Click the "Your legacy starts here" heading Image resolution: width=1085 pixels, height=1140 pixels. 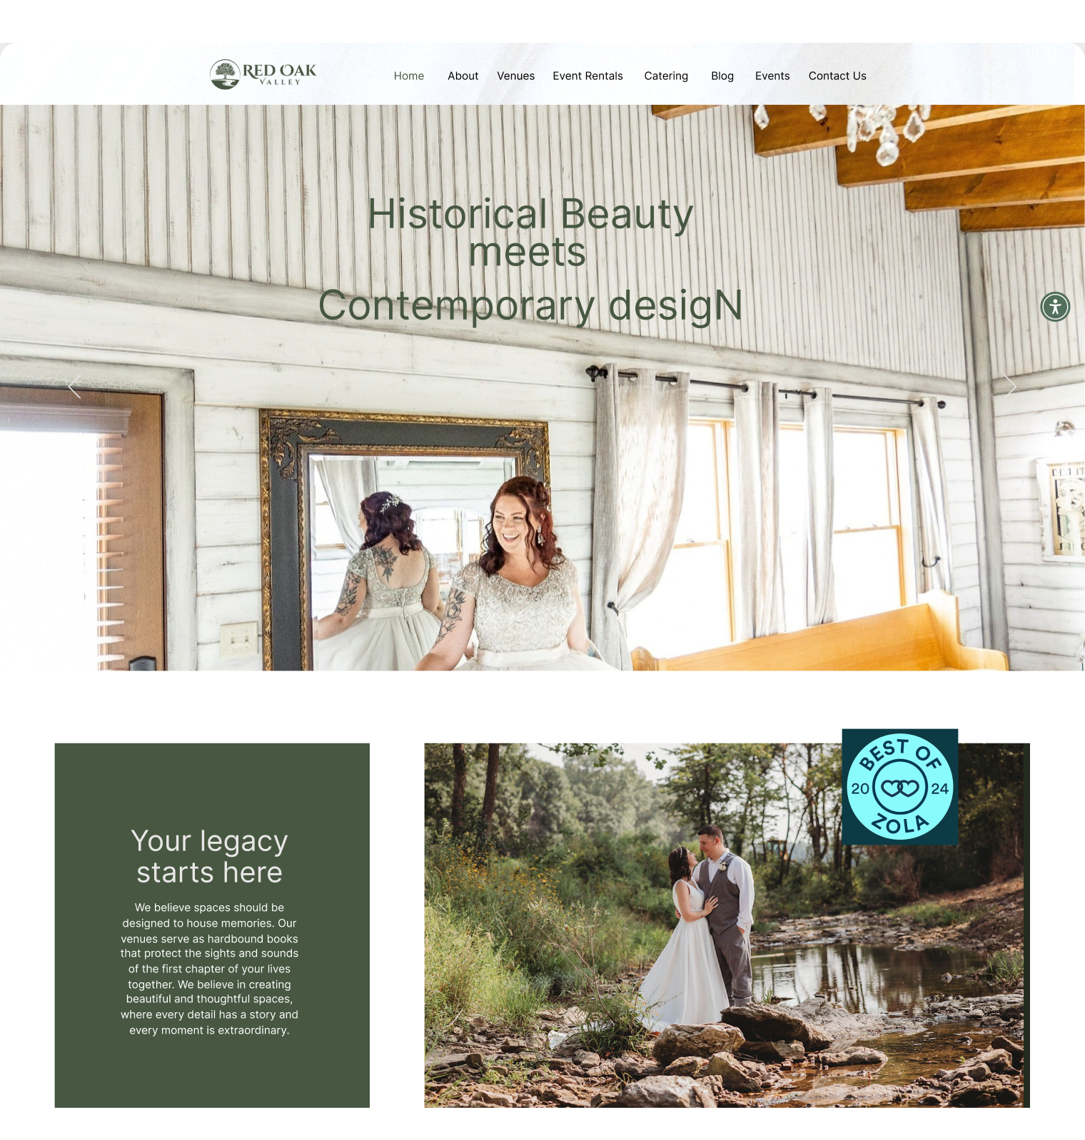pyautogui.click(x=210, y=856)
